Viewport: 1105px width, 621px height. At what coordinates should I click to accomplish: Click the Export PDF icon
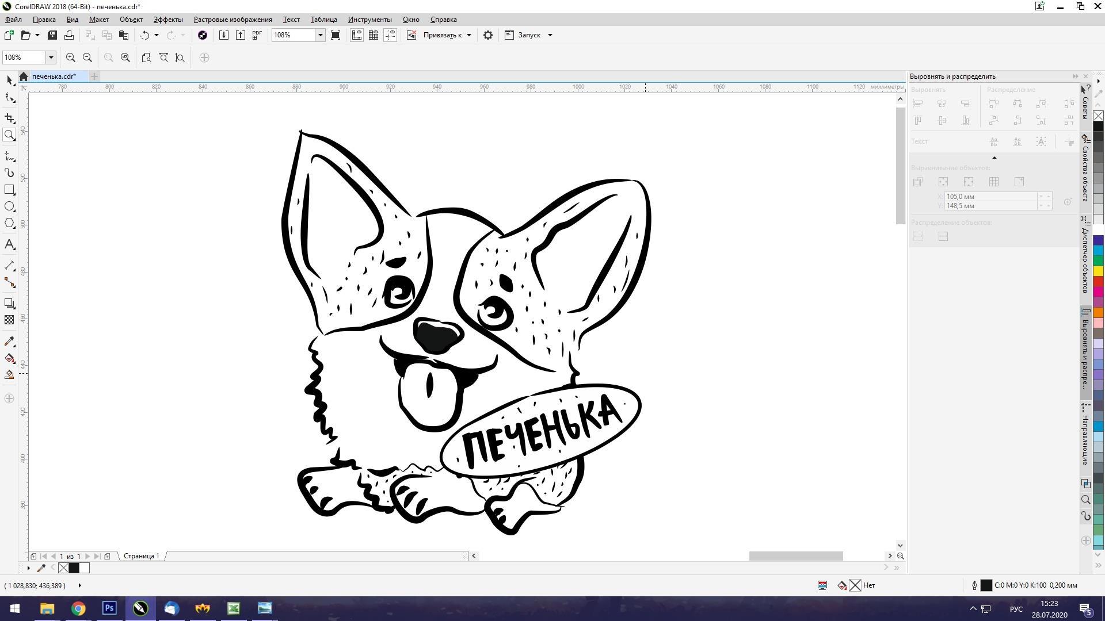(257, 35)
